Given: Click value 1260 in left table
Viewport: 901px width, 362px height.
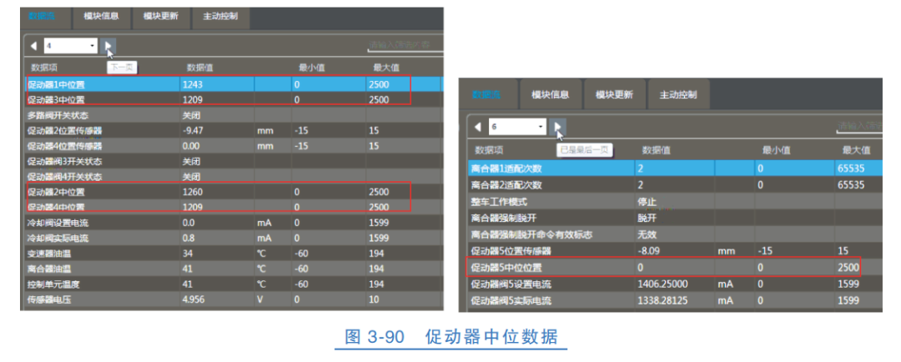Looking at the screenshot, I should click(x=192, y=192).
